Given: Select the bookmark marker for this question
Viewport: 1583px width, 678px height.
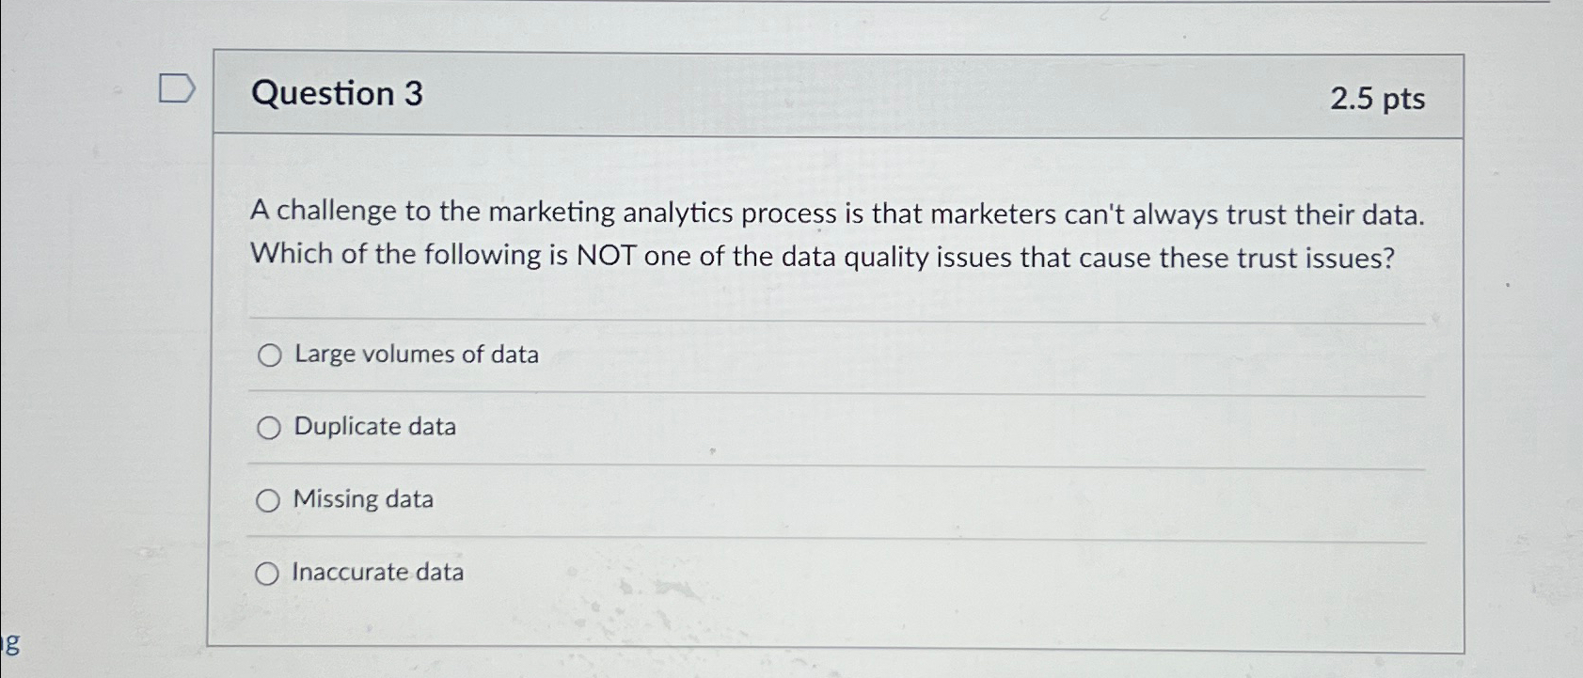Looking at the screenshot, I should (178, 89).
